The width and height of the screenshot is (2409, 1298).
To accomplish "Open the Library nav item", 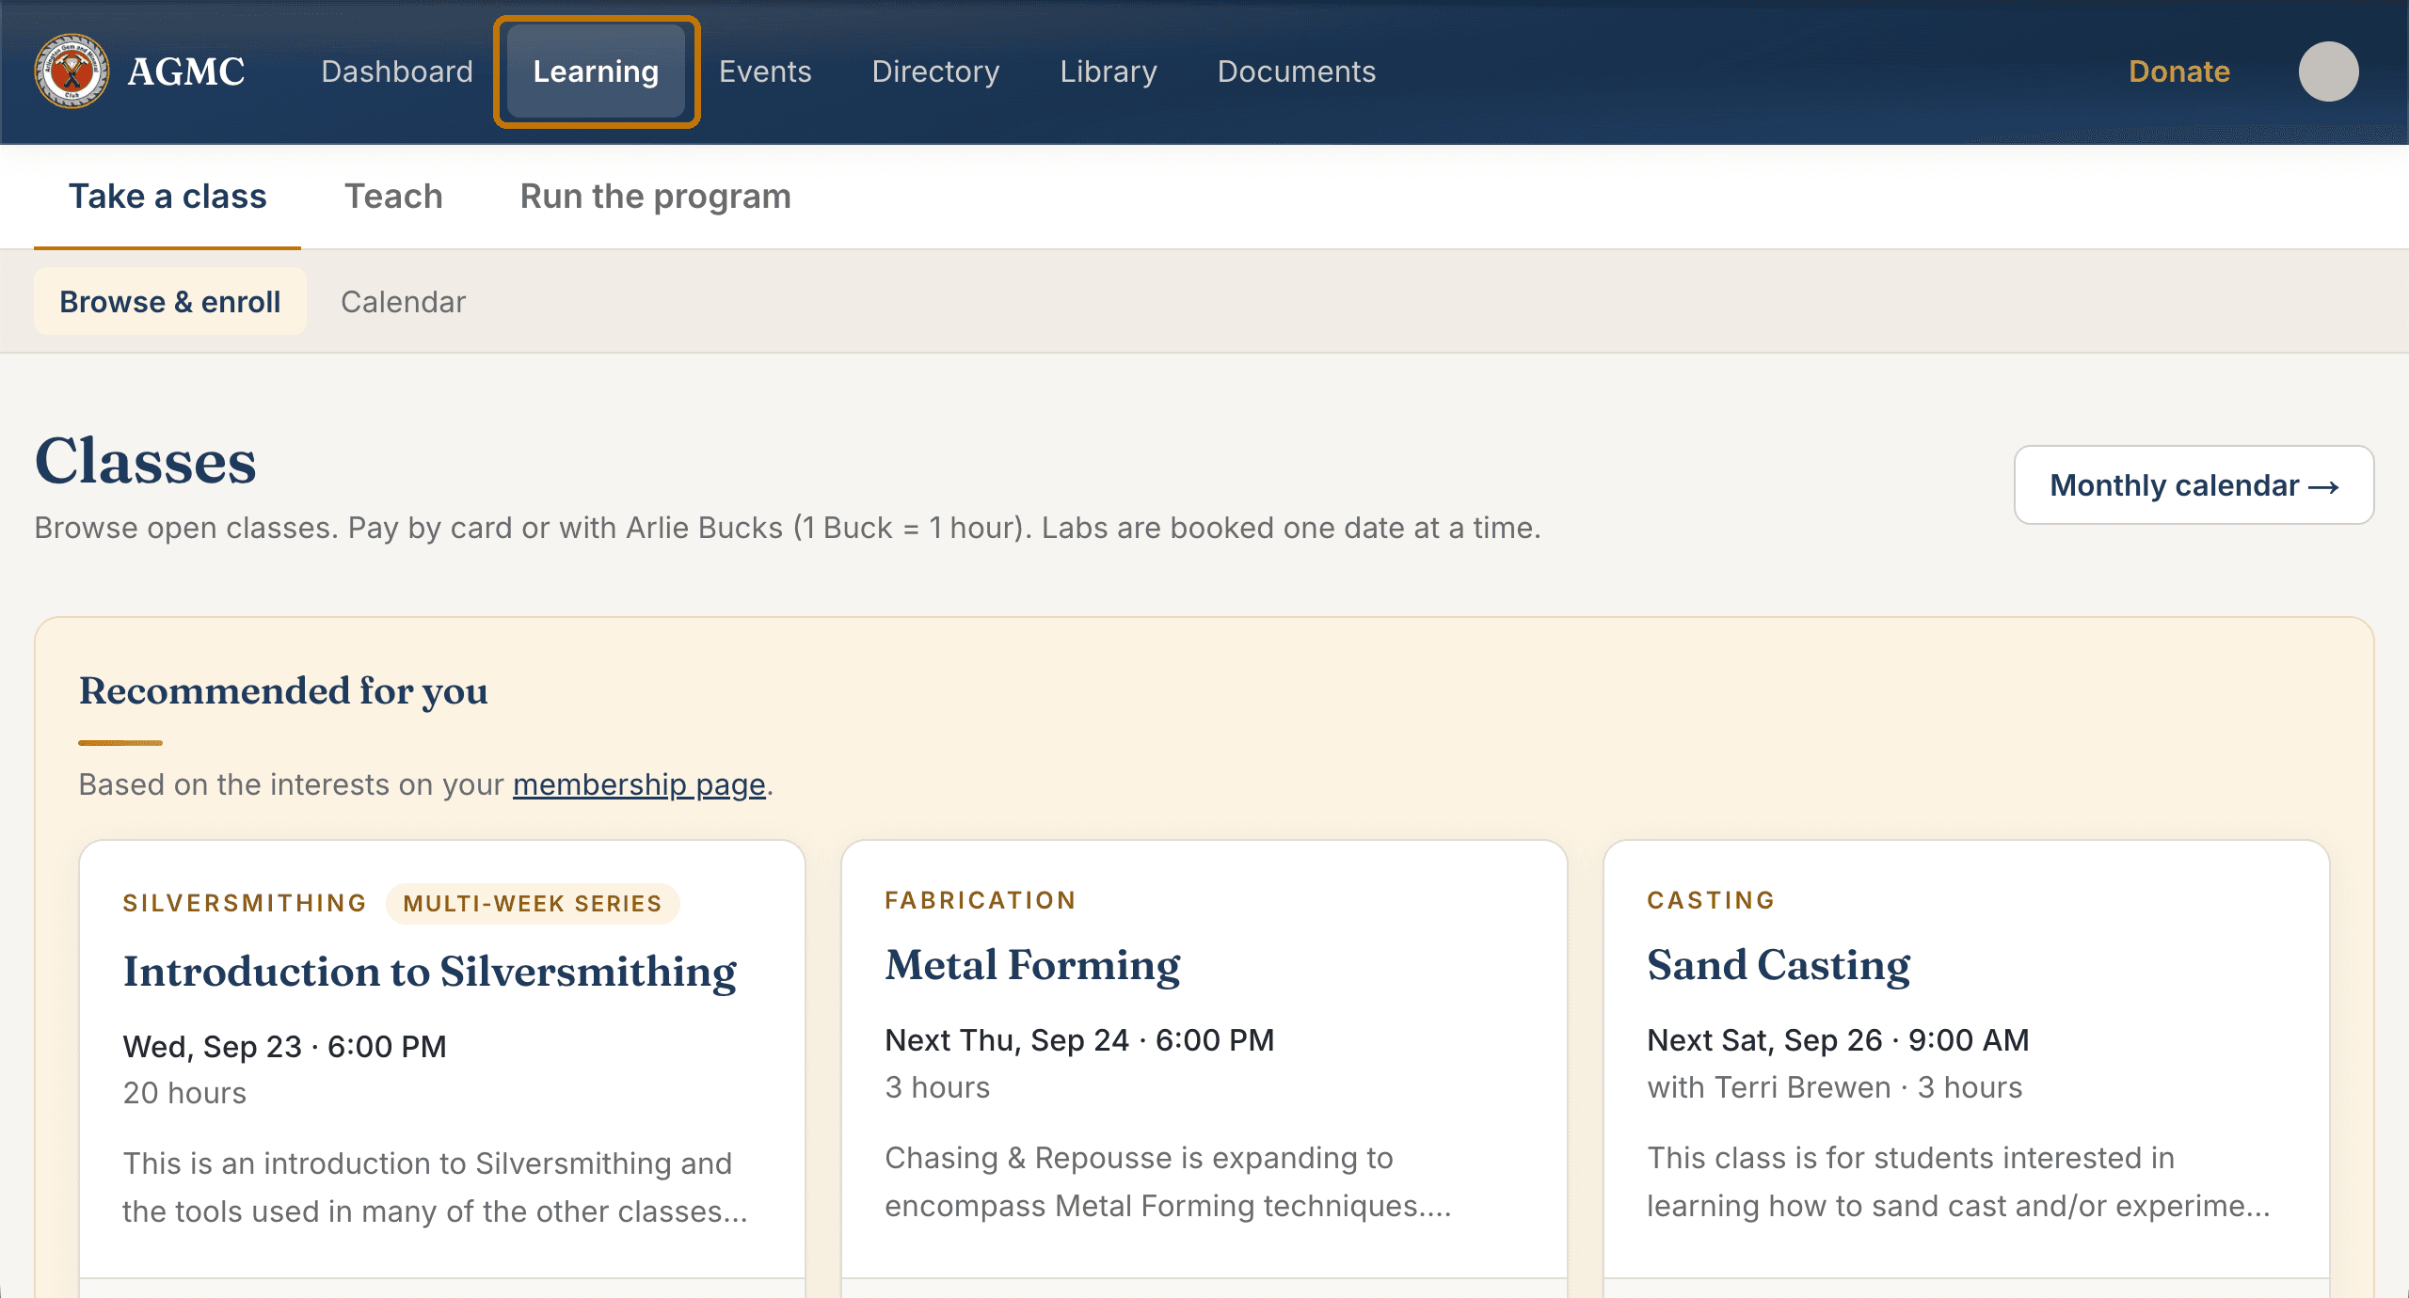I will click(x=1109, y=71).
